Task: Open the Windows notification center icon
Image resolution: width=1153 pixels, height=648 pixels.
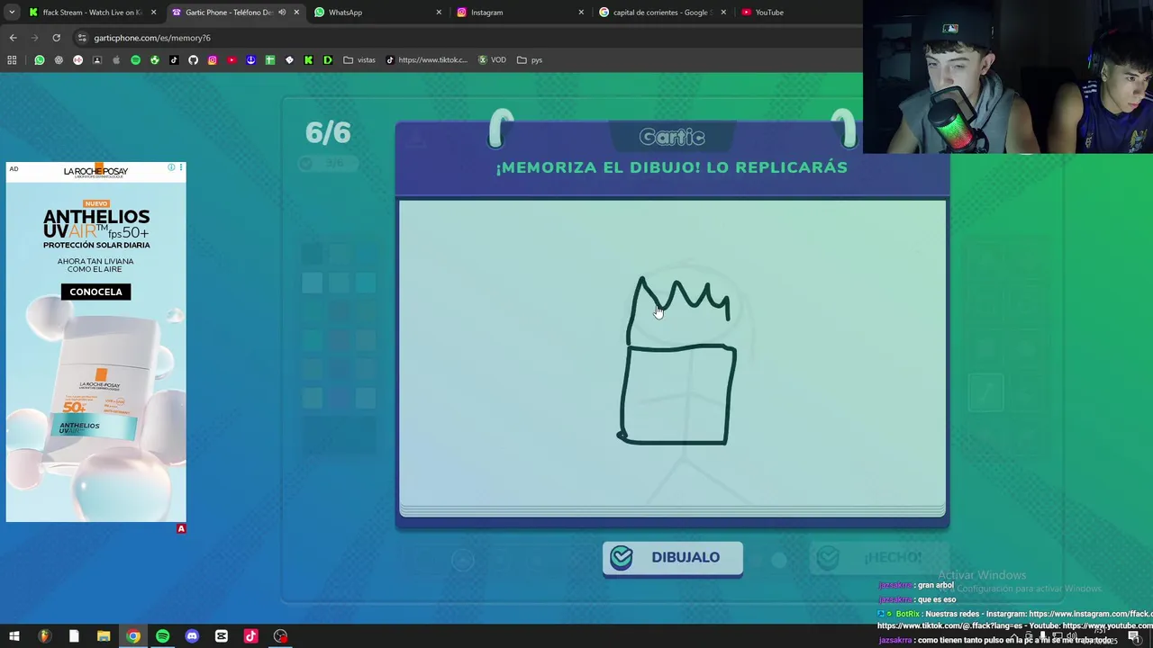Action: click(x=1134, y=637)
